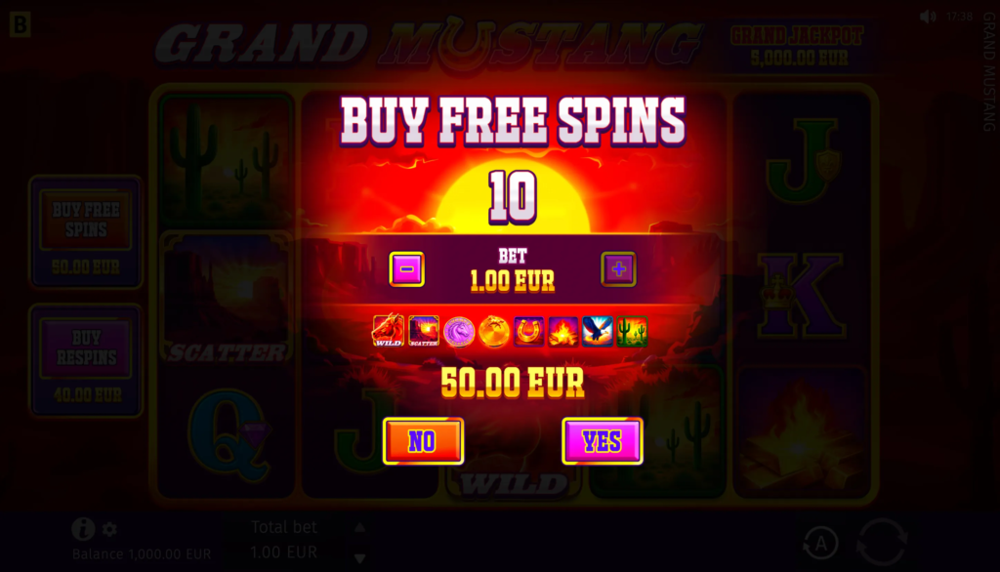Open the Buy Respins option

(86, 361)
